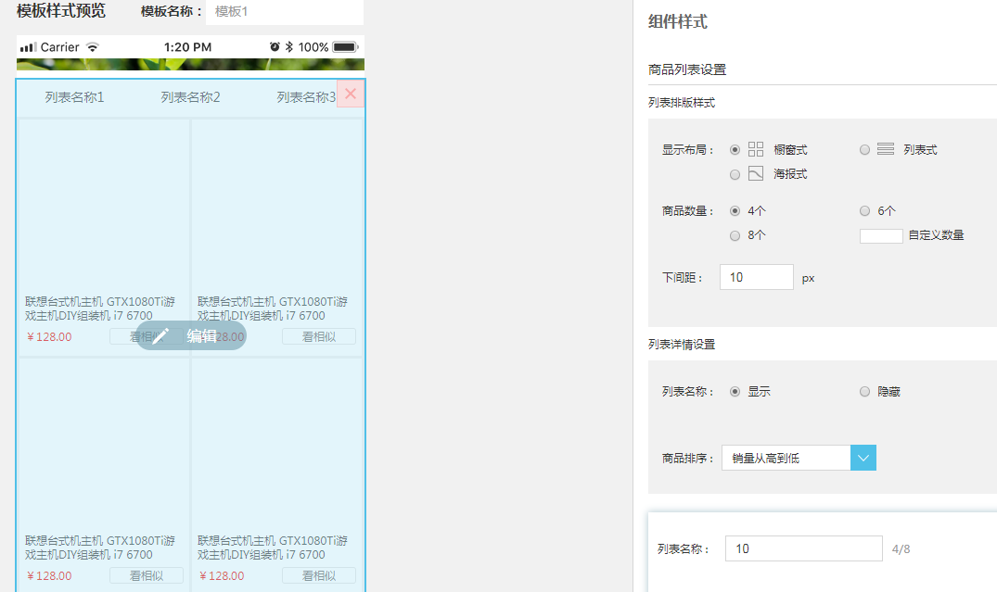This screenshot has height=592, width=997.
Task: Select 8个 product quantity radio
Action: (x=735, y=235)
